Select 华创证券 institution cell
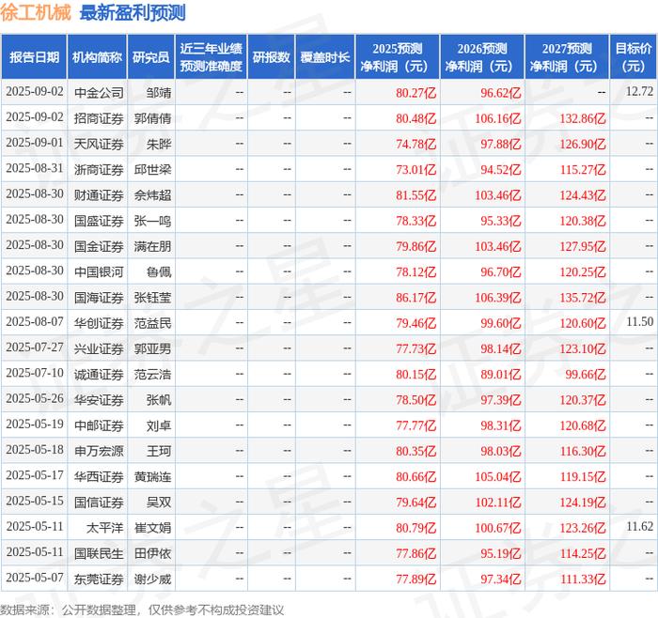The width and height of the screenshot is (658, 618). (99, 323)
